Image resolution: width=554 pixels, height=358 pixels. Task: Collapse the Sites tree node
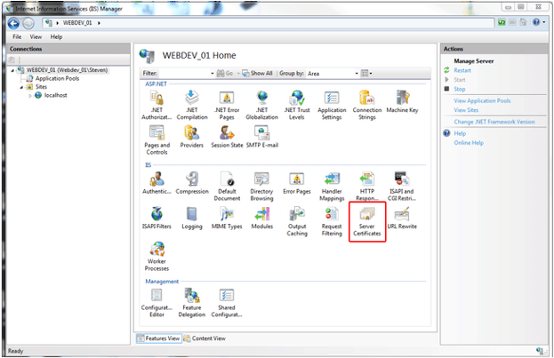[21, 87]
